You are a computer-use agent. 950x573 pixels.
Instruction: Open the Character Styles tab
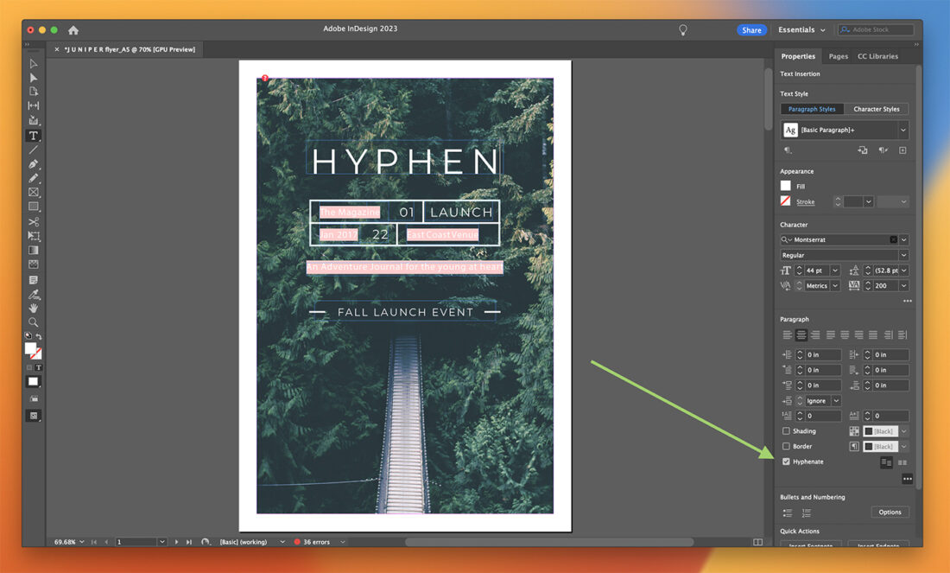[877, 109]
